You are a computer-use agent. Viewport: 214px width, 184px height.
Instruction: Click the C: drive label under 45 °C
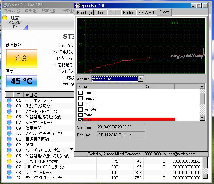click(x=15, y=27)
